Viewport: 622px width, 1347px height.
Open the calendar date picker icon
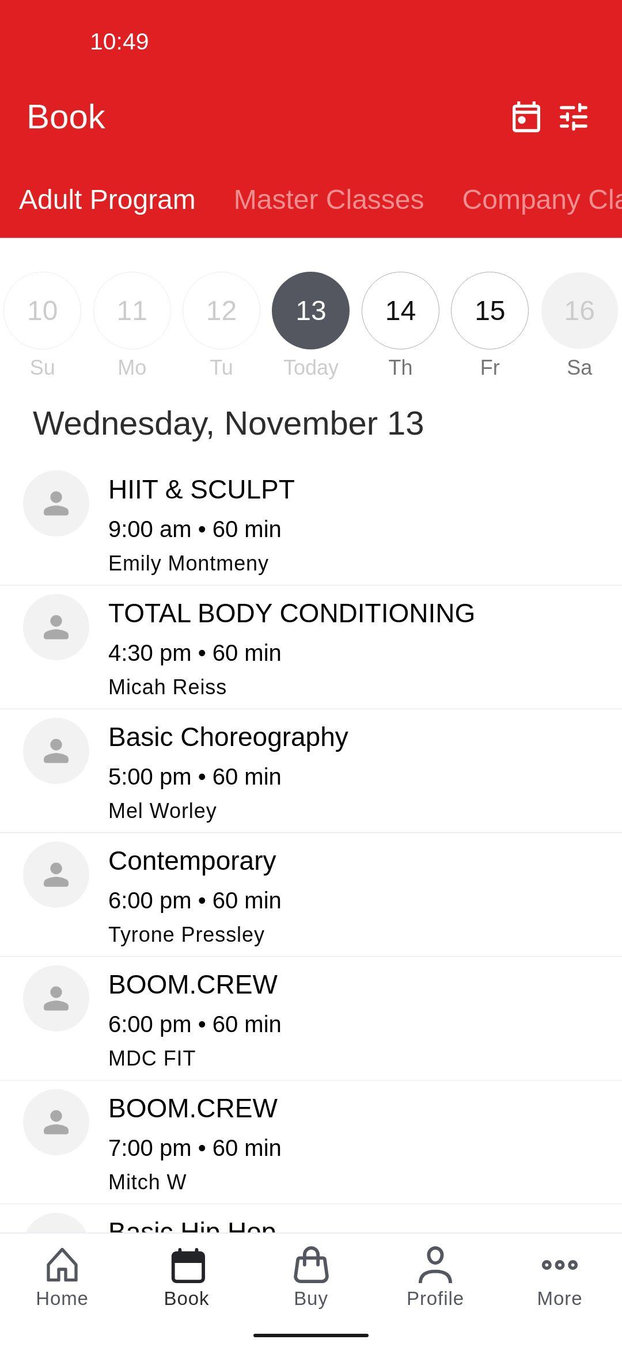click(x=526, y=117)
